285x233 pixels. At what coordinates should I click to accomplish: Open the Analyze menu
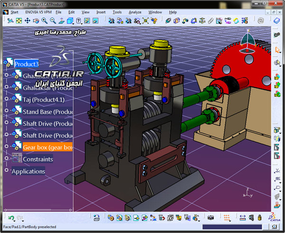coord(135,12)
